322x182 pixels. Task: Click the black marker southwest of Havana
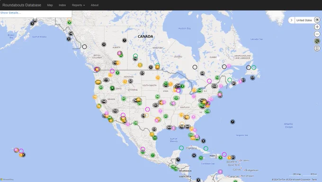coord(194,155)
